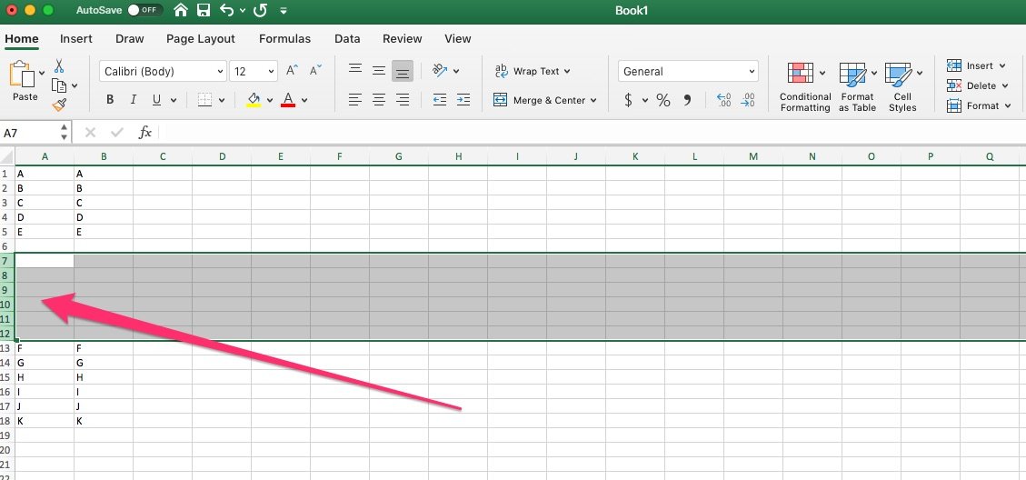
Task: Open the Customize Quick Access Toolbar arrow
Action: pyautogui.click(x=283, y=11)
